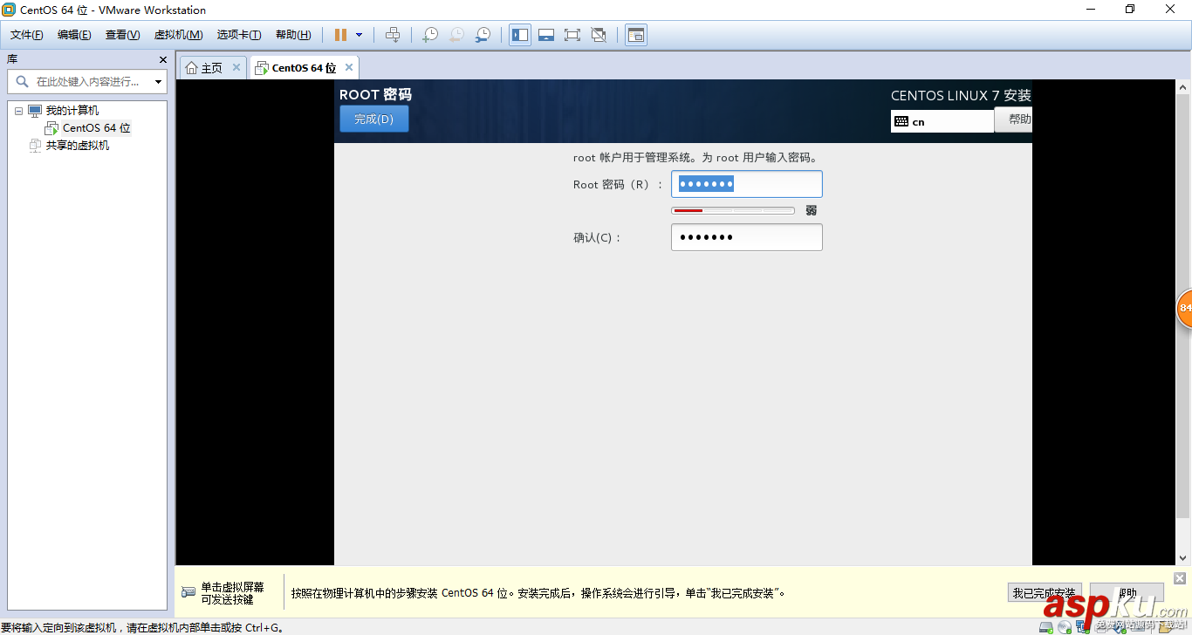This screenshot has width=1192, height=635.
Task: Select CentOS 64 位 in the library tree
Action: pos(96,128)
